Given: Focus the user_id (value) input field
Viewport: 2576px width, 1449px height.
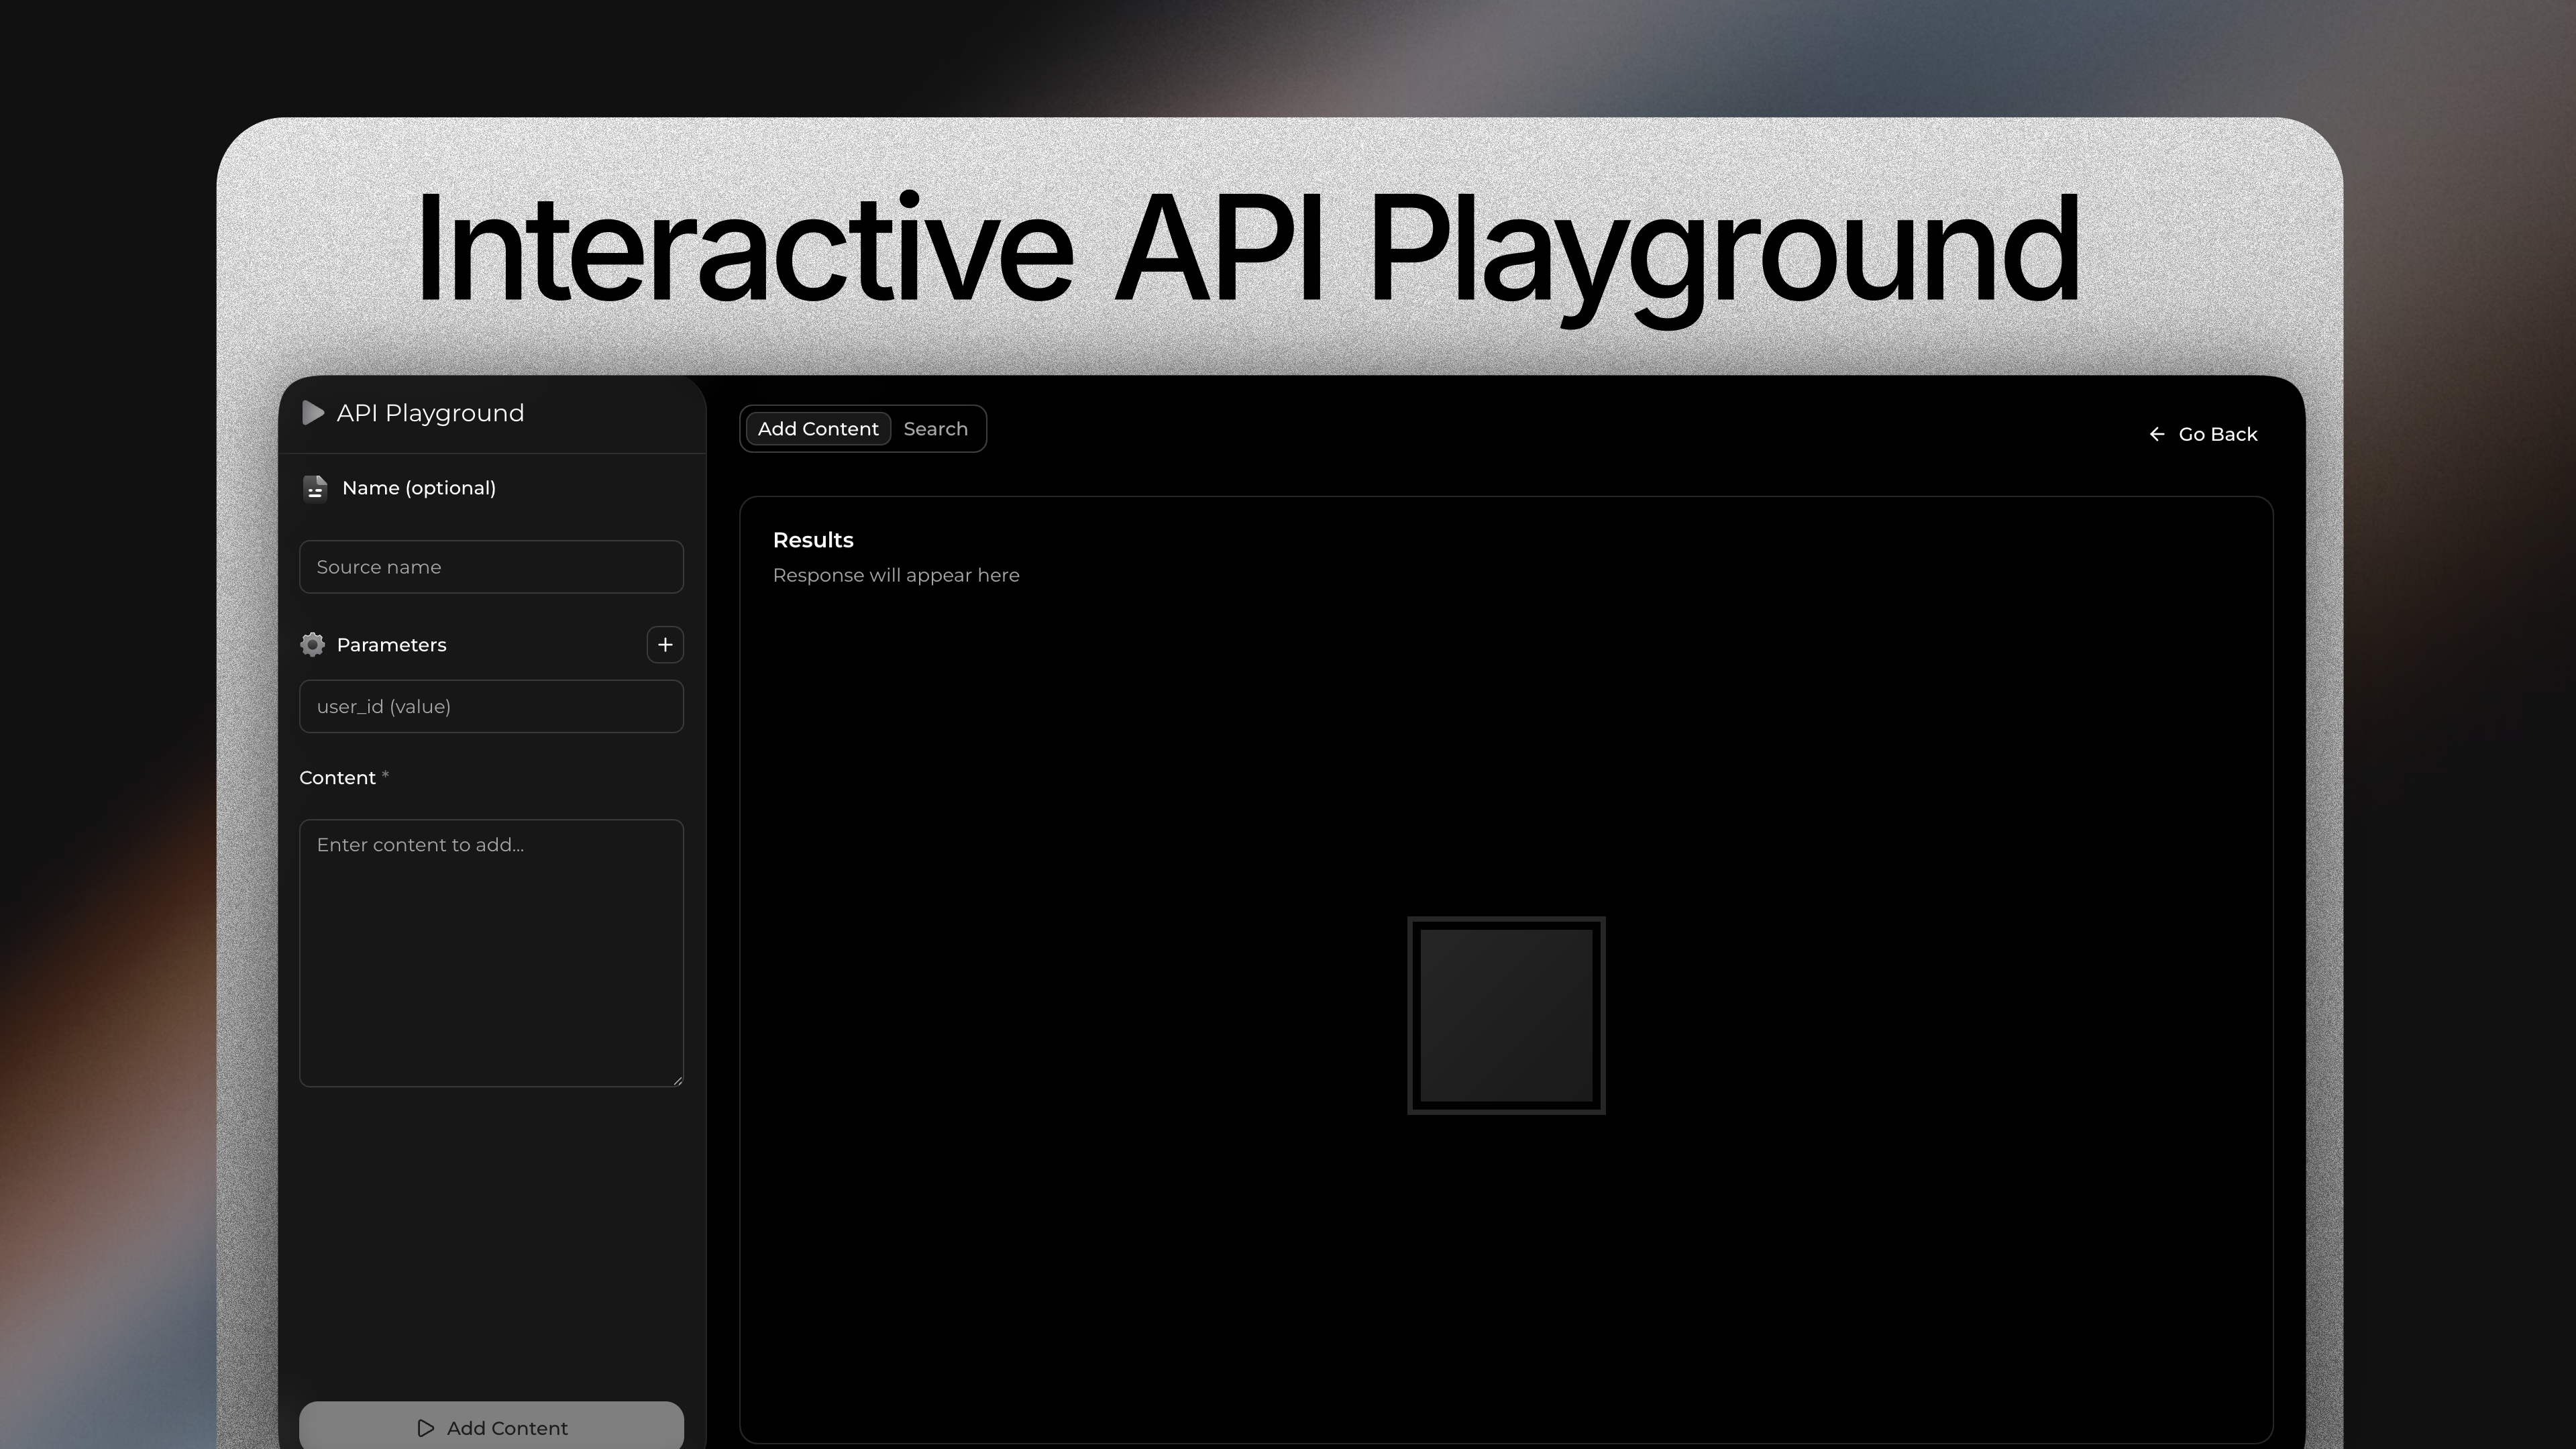Looking at the screenshot, I should 491,707.
